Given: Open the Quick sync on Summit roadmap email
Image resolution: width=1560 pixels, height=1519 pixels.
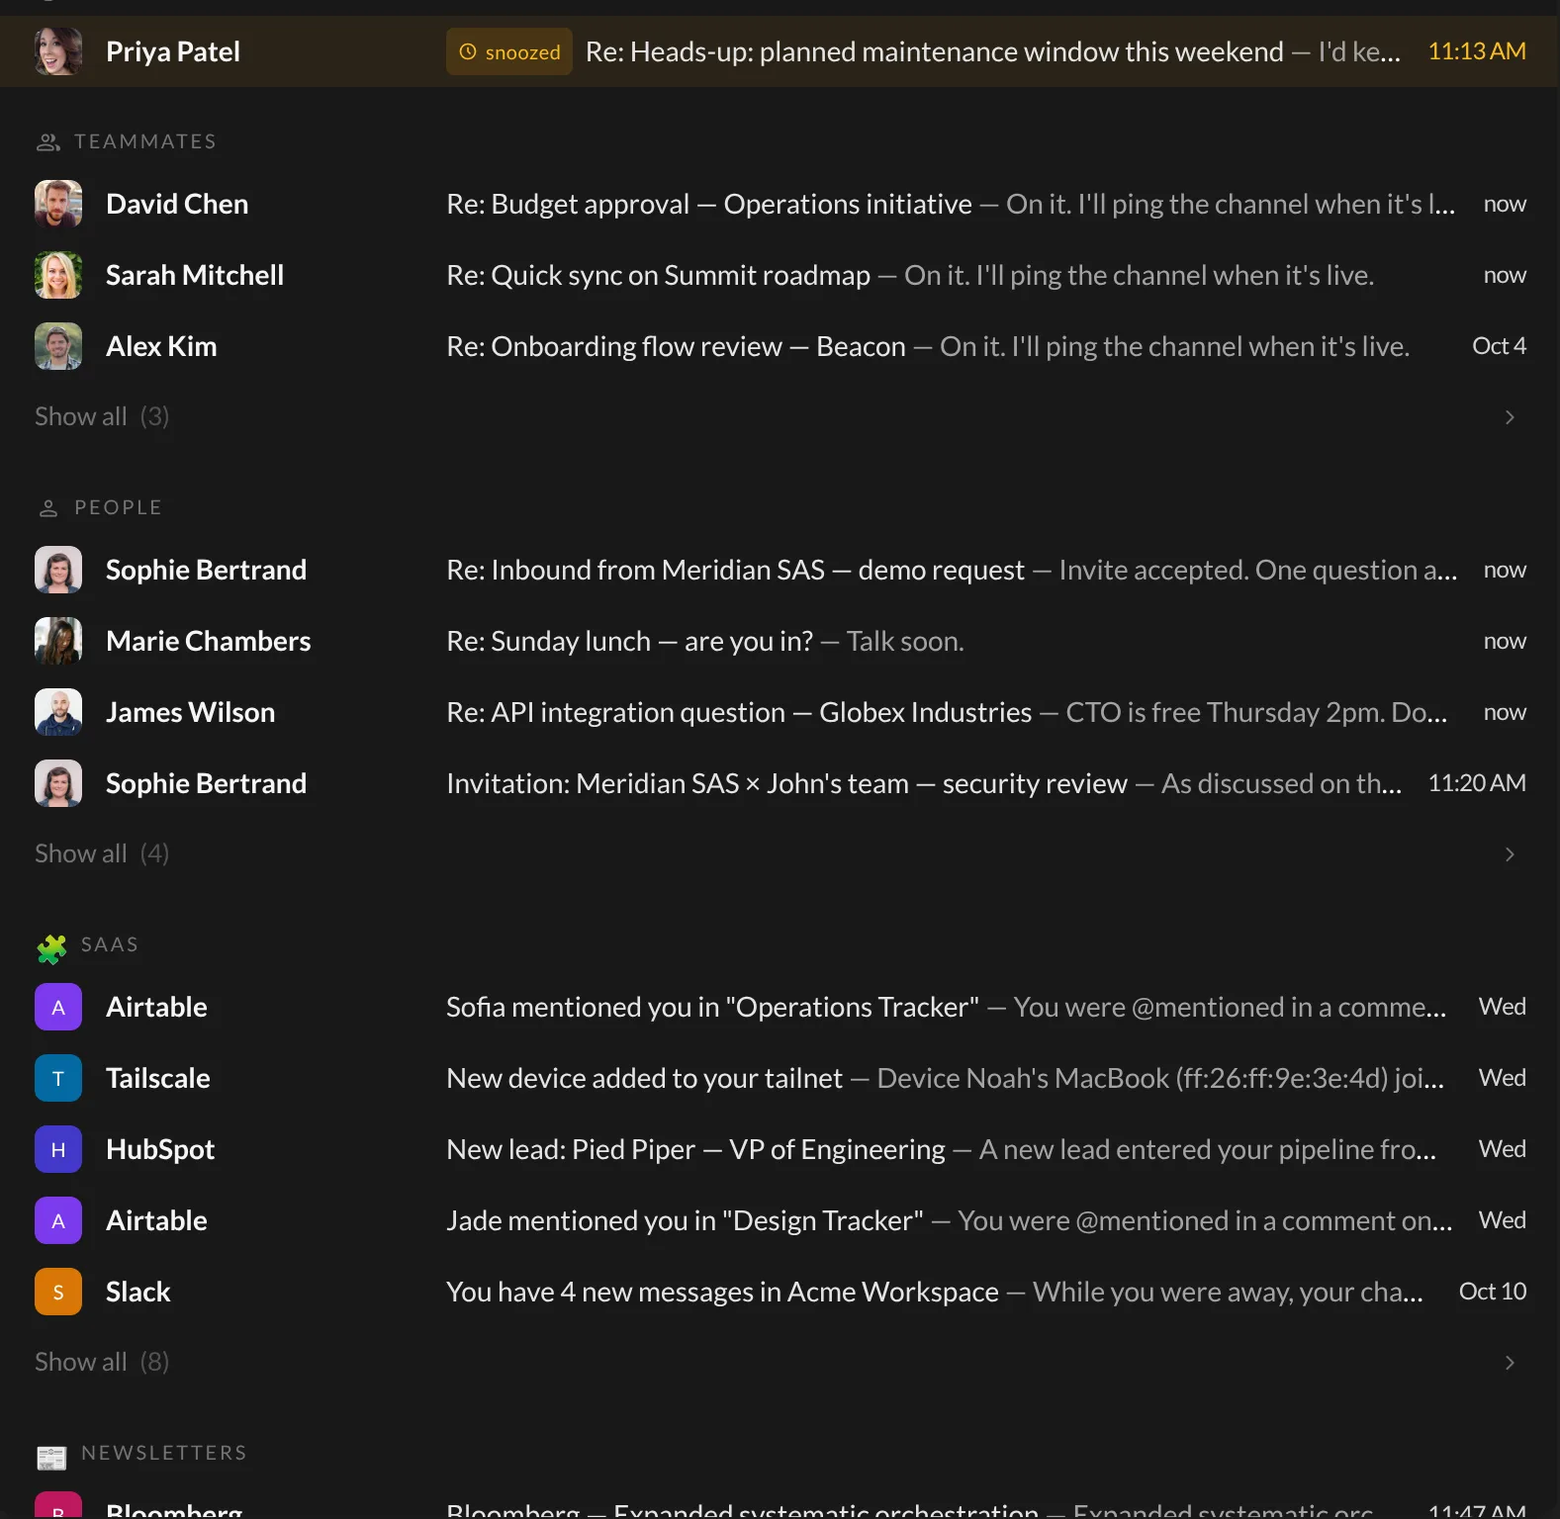Looking at the screenshot, I should [780, 275].
